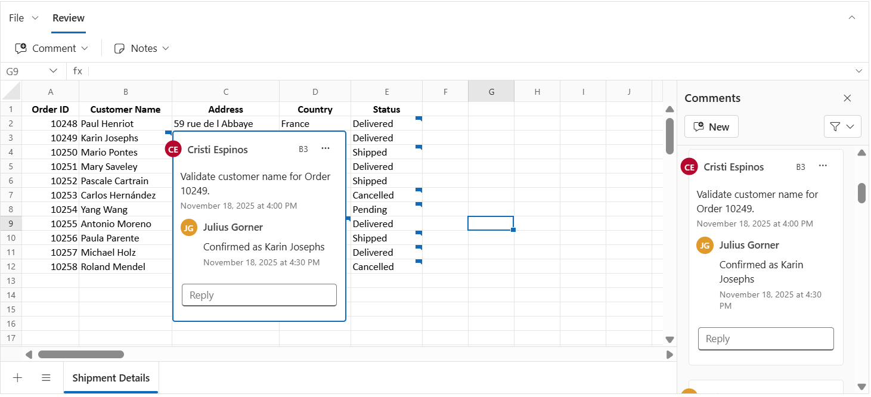Click the Customer Name header cell
This screenshot has width=871, height=397.
(x=125, y=109)
